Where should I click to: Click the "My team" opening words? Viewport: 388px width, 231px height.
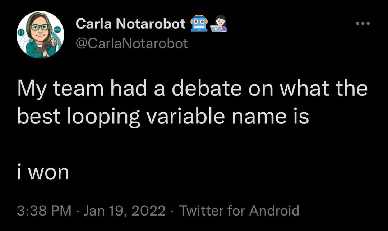(60, 89)
